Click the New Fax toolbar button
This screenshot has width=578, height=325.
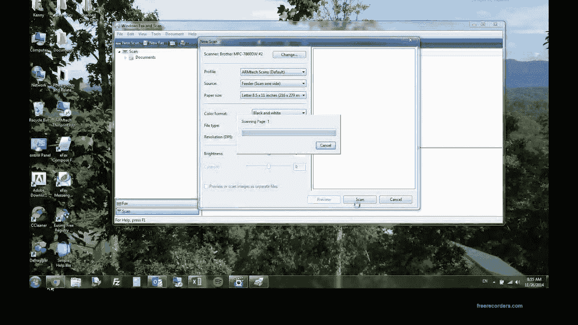coord(154,43)
